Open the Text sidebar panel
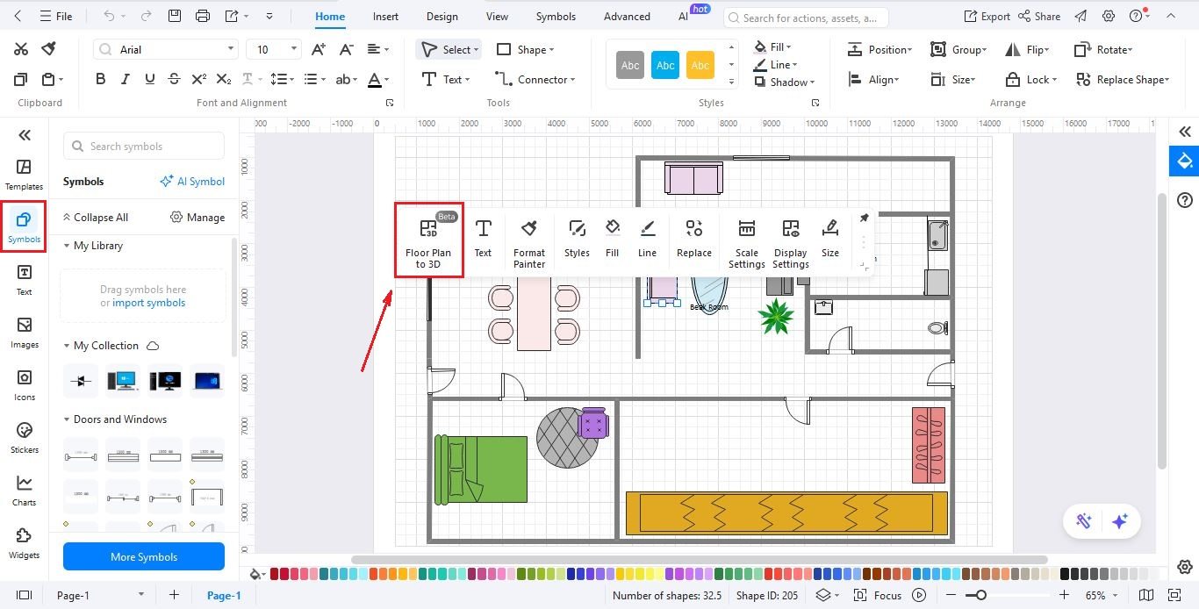 tap(24, 280)
